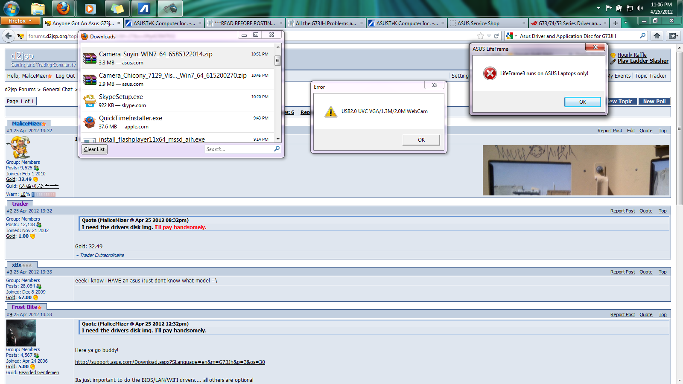Open the Hourly Raffle link
The height and width of the screenshot is (384, 683).
[632, 55]
